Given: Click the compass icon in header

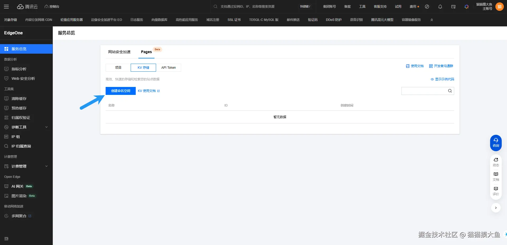Looking at the screenshot, I should (427, 7).
